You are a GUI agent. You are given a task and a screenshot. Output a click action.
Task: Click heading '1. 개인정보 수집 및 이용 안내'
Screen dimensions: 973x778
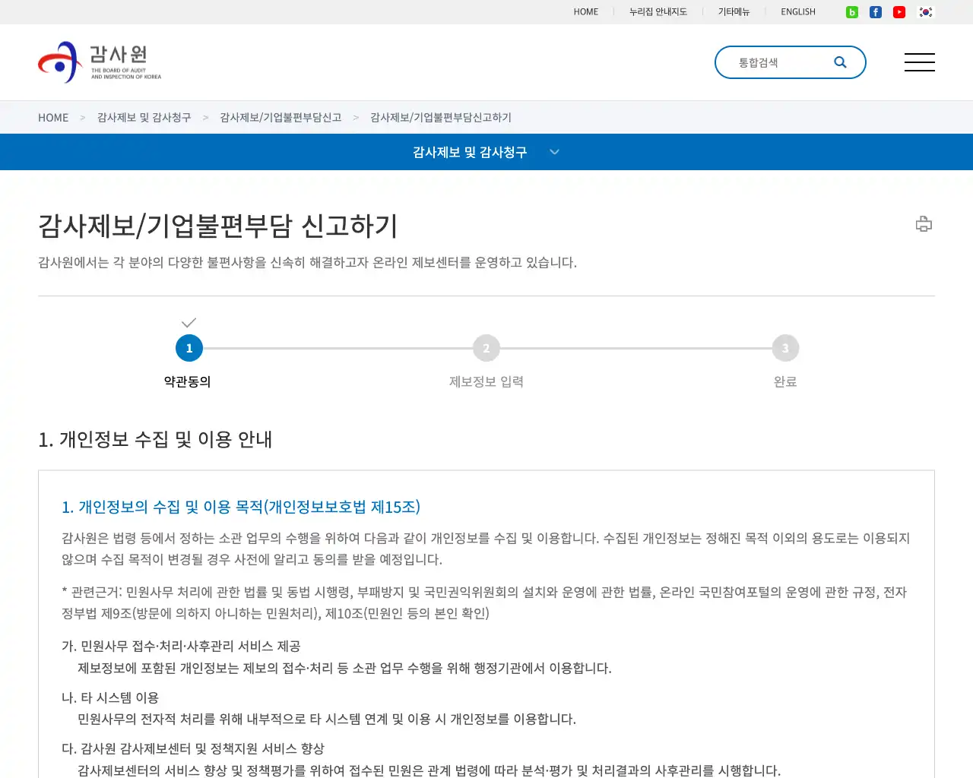click(x=155, y=440)
